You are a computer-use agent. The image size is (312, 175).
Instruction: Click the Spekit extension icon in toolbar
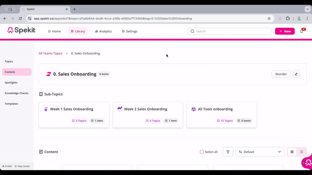click(x=280, y=18)
